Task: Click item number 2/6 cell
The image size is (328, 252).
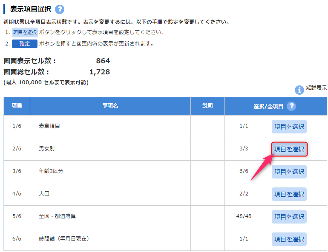Action: (x=17, y=149)
